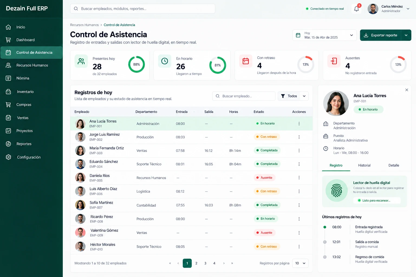Click the 81% En horario progress ring

point(218,65)
